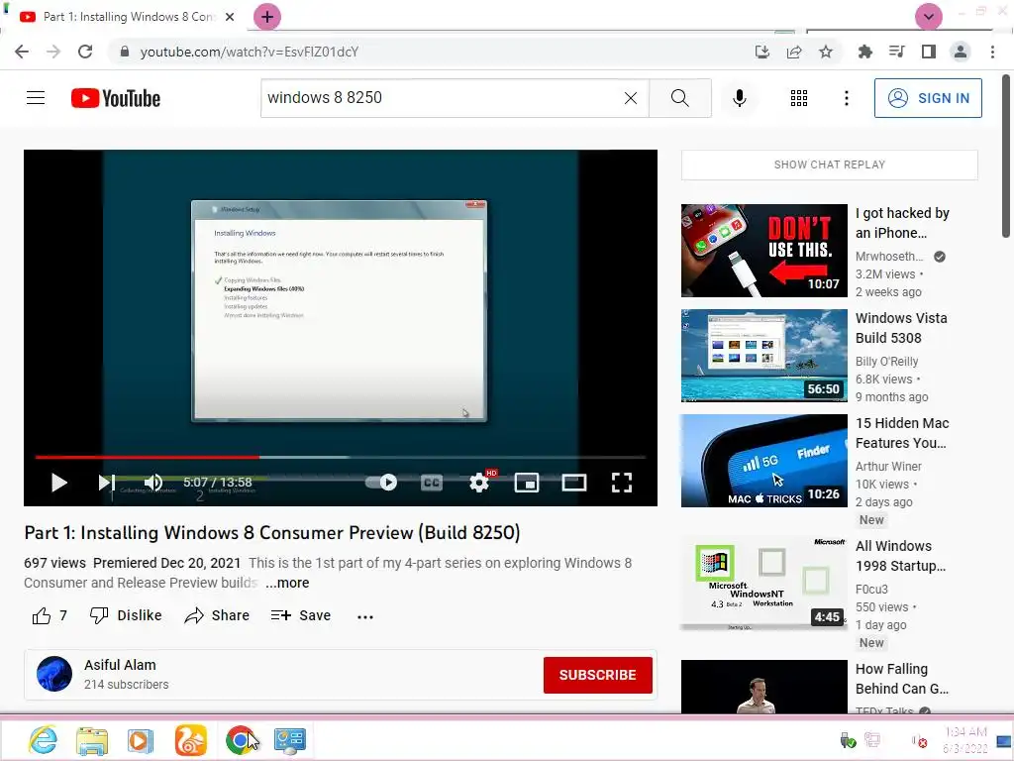Skip to next video
Image resolution: width=1014 pixels, height=761 pixels.
pos(107,483)
